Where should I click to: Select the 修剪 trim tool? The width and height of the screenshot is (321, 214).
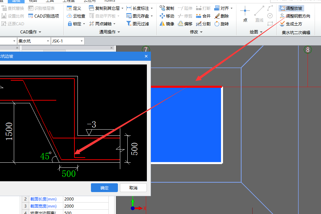(x=185, y=16)
